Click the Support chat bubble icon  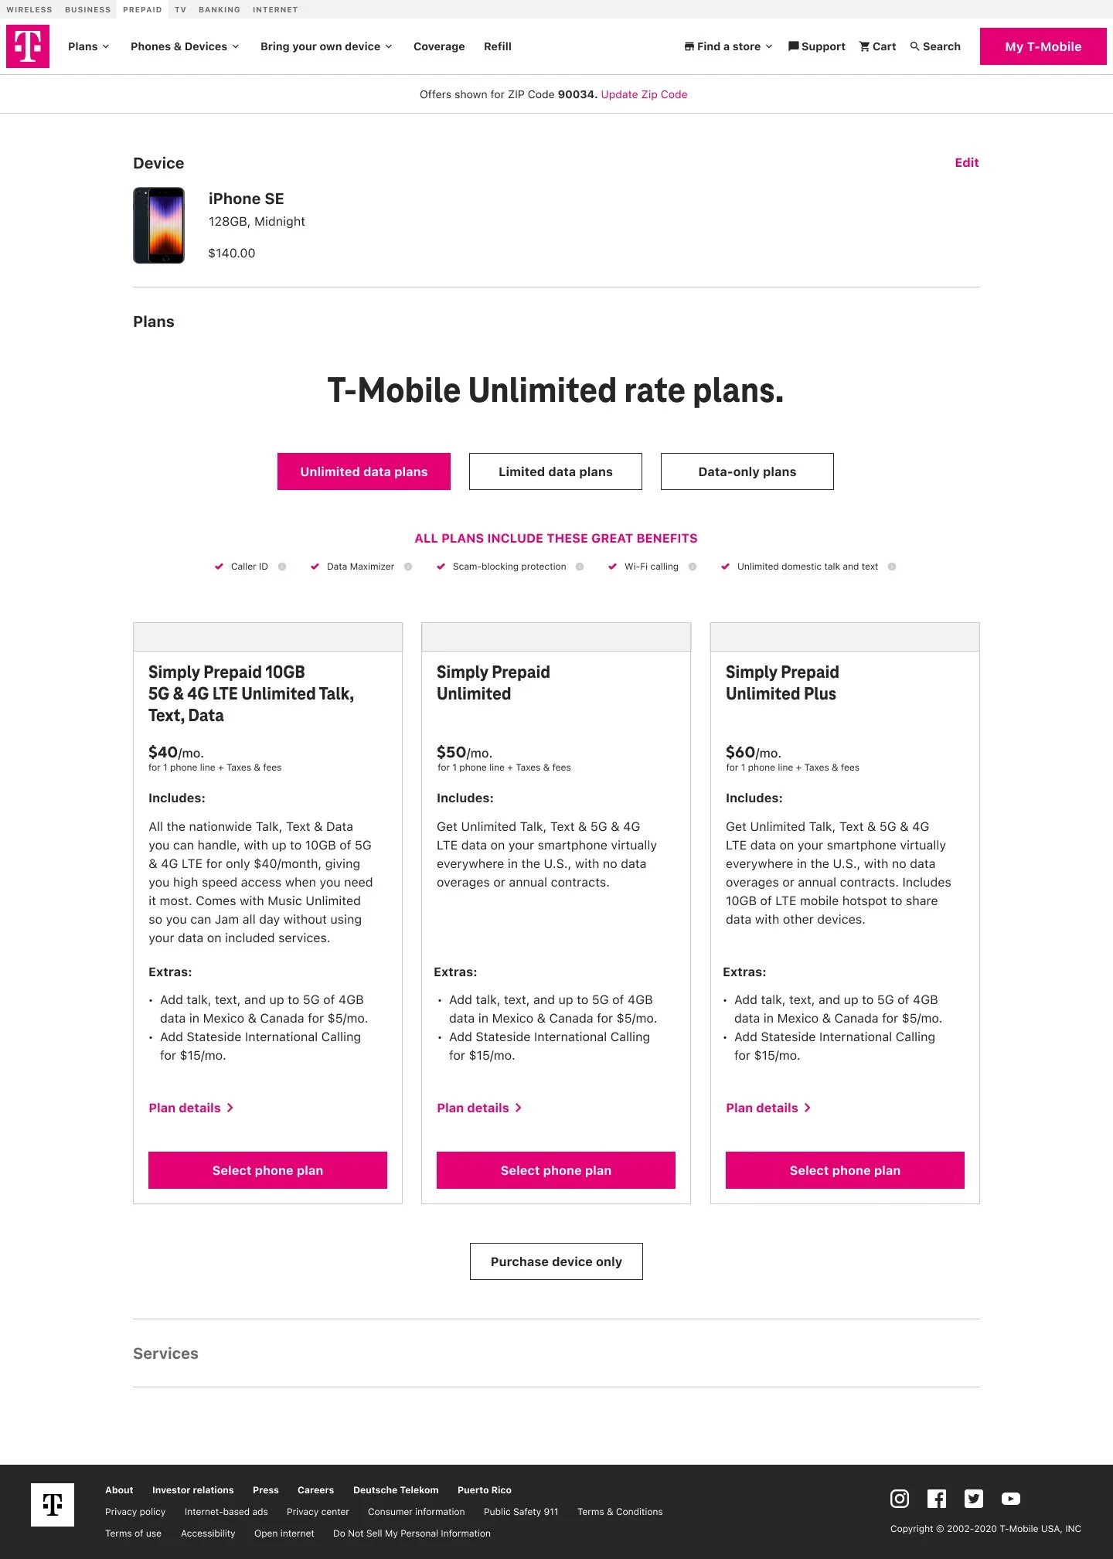pyautogui.click(x=793, y=46)
